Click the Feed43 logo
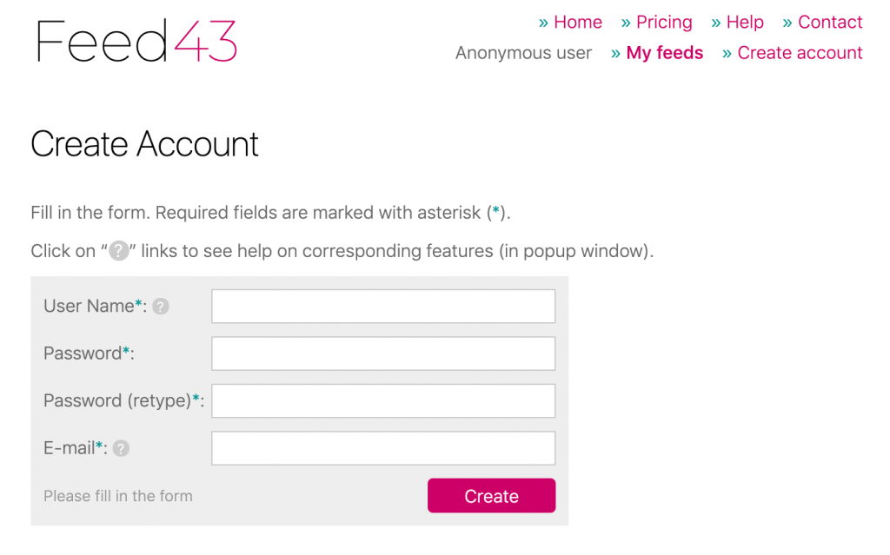The image size is (890, 555). coord(136,41)
